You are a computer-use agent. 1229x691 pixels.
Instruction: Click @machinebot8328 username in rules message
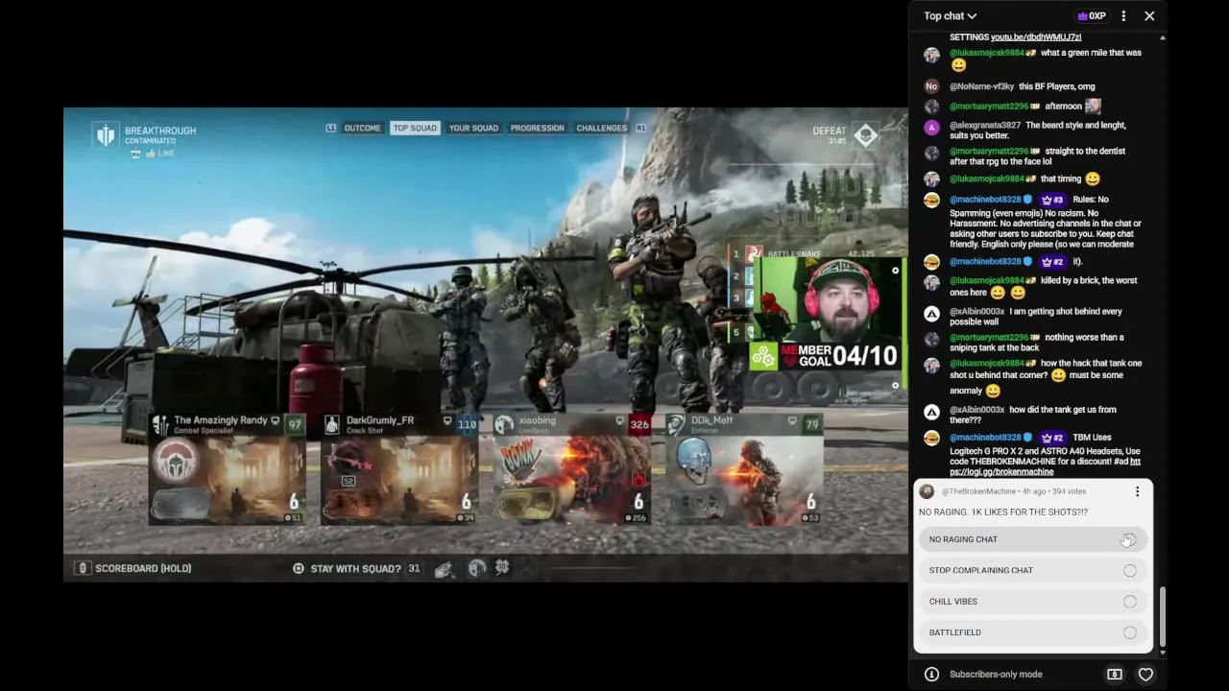985,200
